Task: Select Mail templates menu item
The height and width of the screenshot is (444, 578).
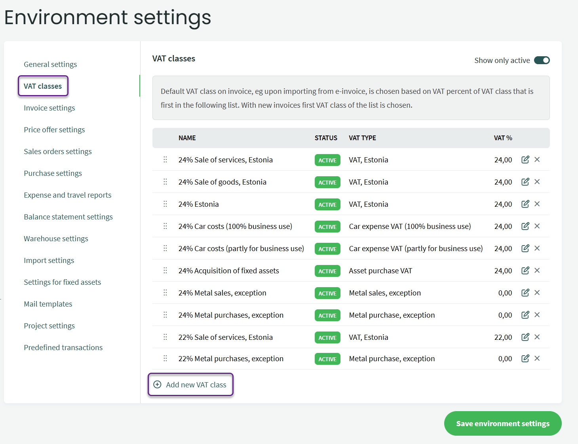Action: [x=48, y=304]
